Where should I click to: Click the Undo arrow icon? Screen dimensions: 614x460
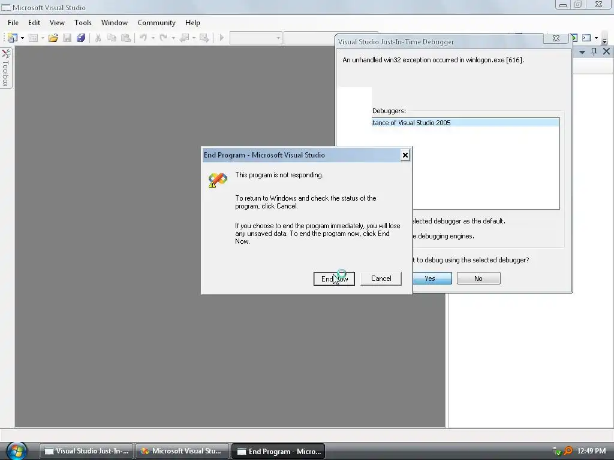point(143,38)
